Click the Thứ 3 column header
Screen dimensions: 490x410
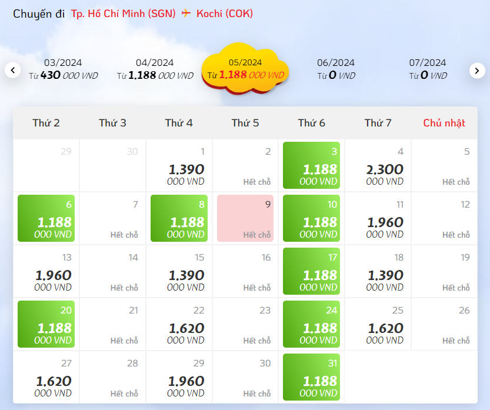click(x=112, y=123)
